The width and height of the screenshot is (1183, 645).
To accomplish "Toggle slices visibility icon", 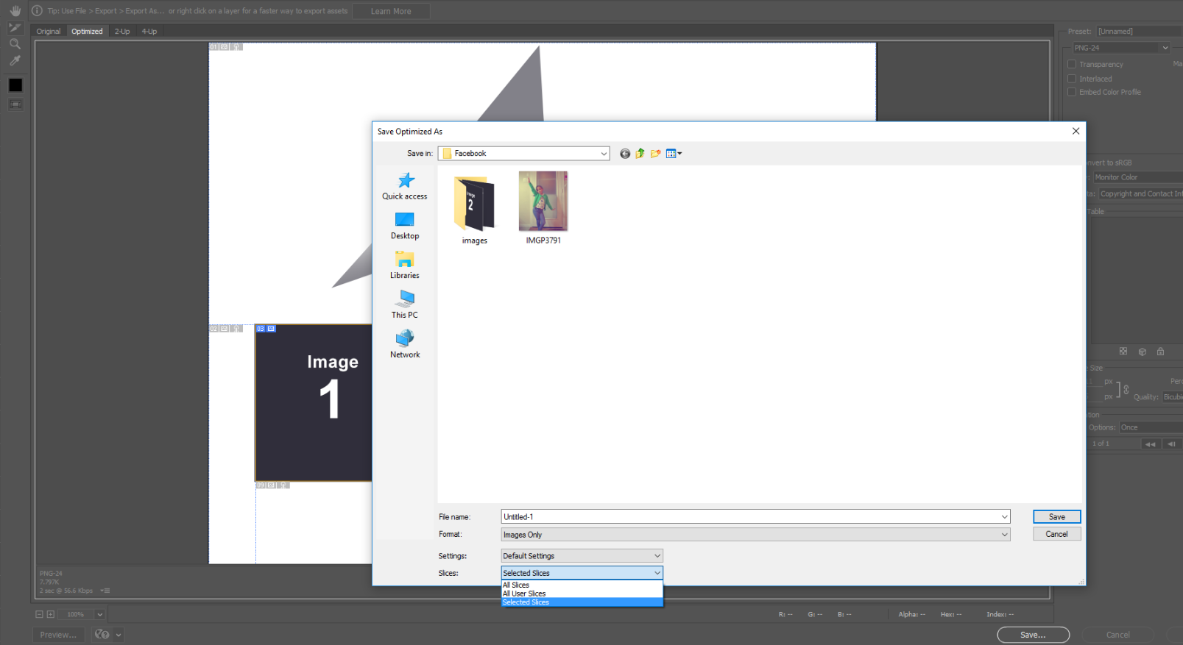I will (x=15, y=104).
